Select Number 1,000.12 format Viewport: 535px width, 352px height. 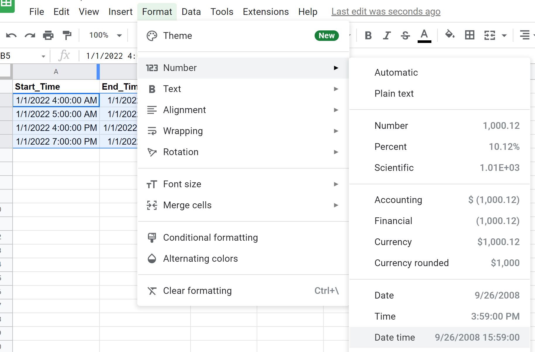[x=440, y=126]
